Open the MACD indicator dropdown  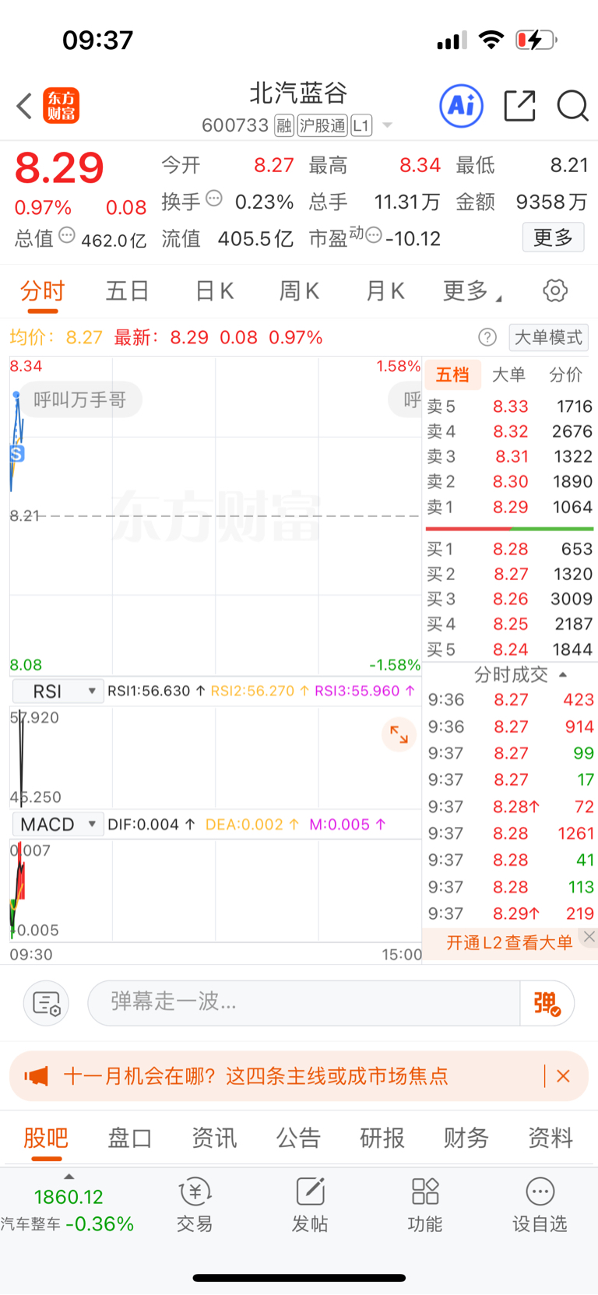[58, 825]
